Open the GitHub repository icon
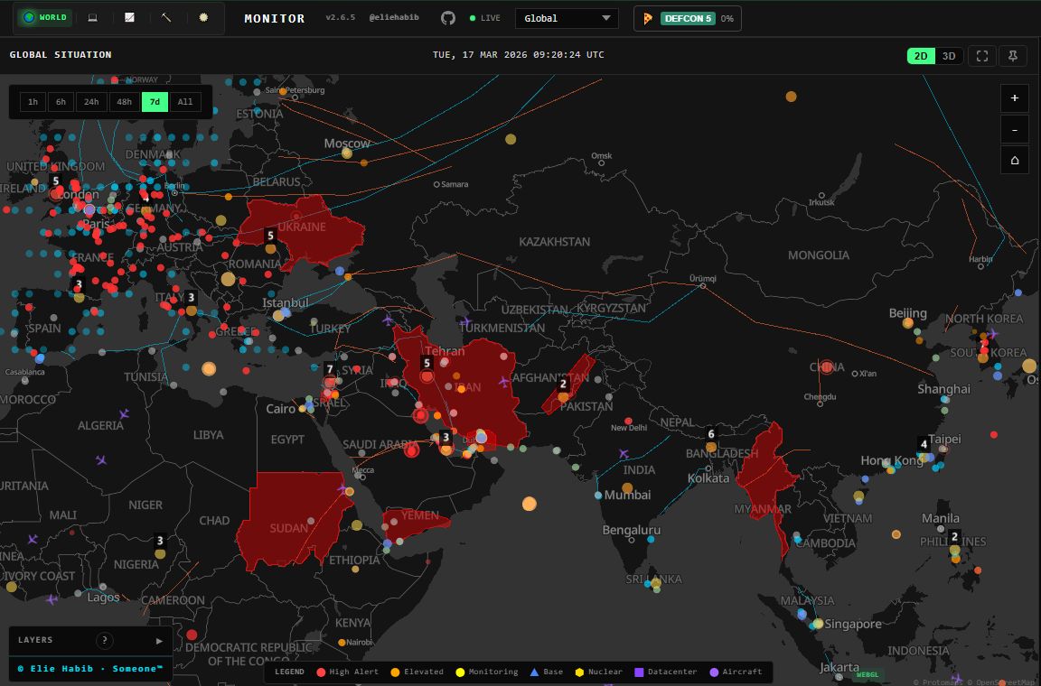Screen dimensions: 1041x686 (448, 18)
